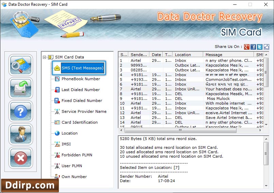This screenshot has width=274, height=193.
Task: Click the table horizontal scroll-right arrow
Action: 260,130
